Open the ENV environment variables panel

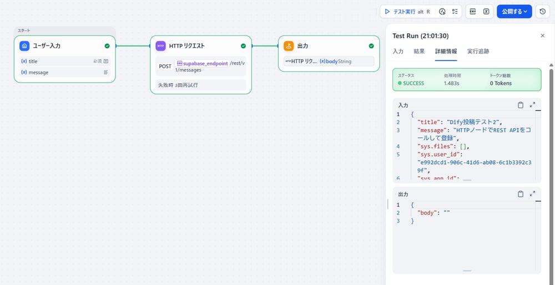click(473, 11)
